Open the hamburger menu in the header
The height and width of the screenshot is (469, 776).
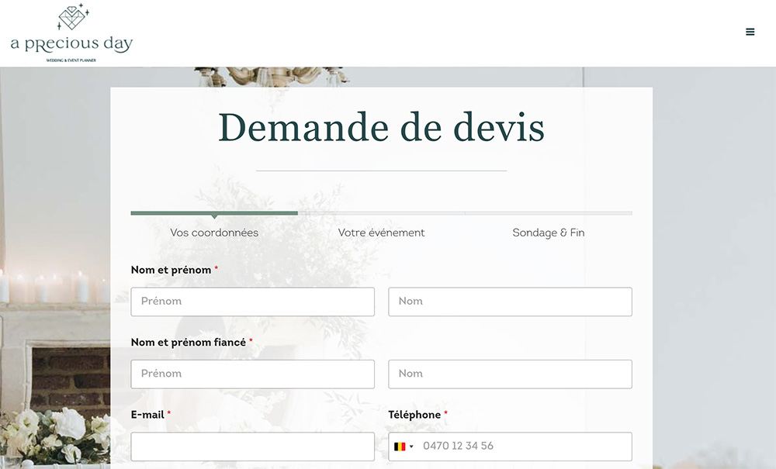(750, 32)
